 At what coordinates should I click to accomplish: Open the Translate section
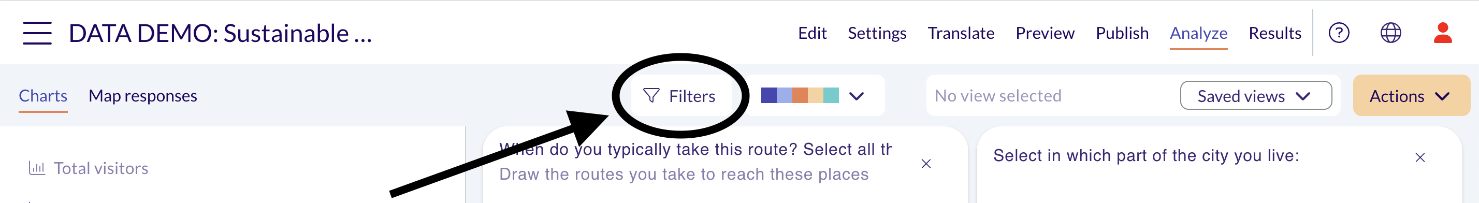(x=961, y=33)
